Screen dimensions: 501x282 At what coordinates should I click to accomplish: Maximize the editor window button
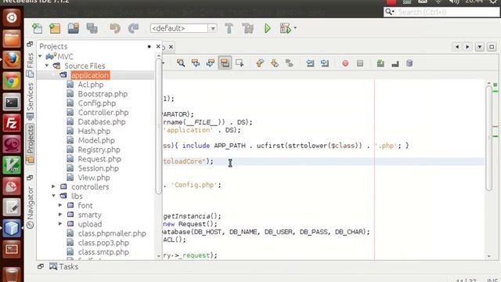point(492,47)
